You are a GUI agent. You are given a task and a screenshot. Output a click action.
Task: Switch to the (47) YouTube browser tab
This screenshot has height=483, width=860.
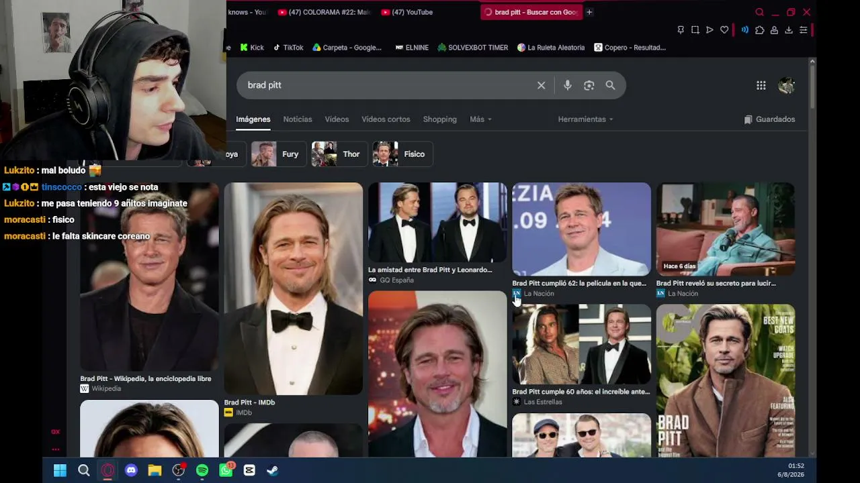coord(427,12)
